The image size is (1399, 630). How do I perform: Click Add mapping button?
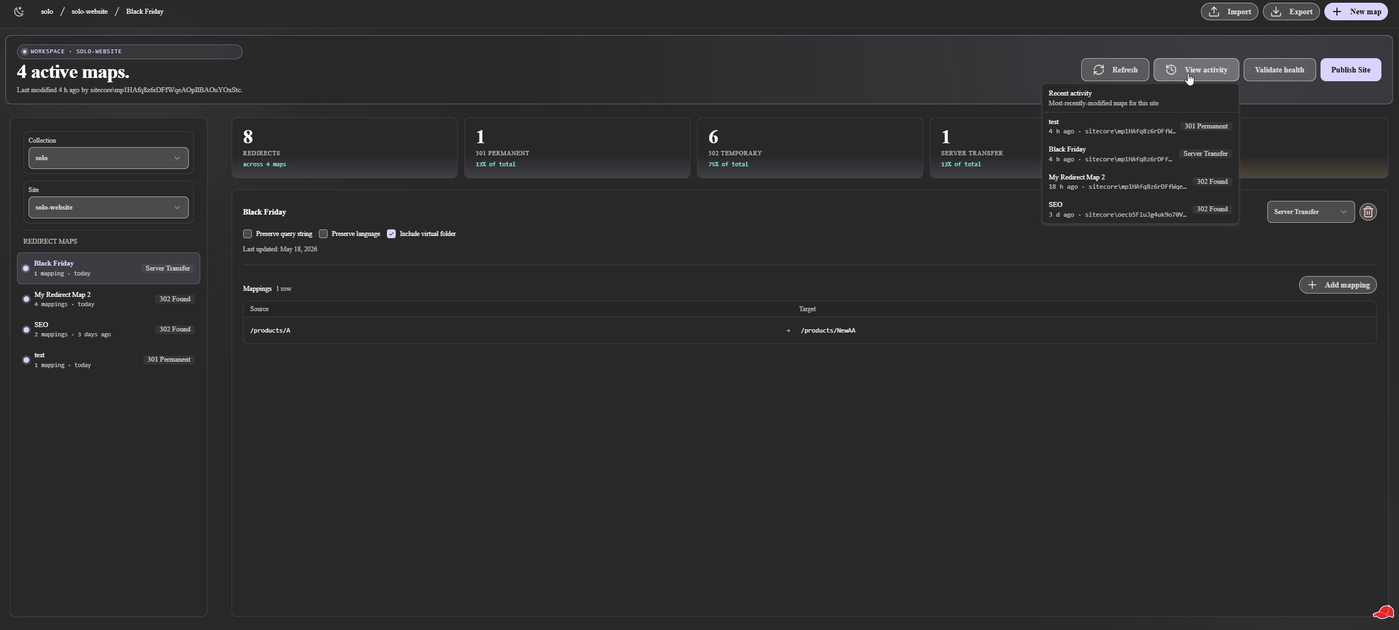tap(1338, 285)
